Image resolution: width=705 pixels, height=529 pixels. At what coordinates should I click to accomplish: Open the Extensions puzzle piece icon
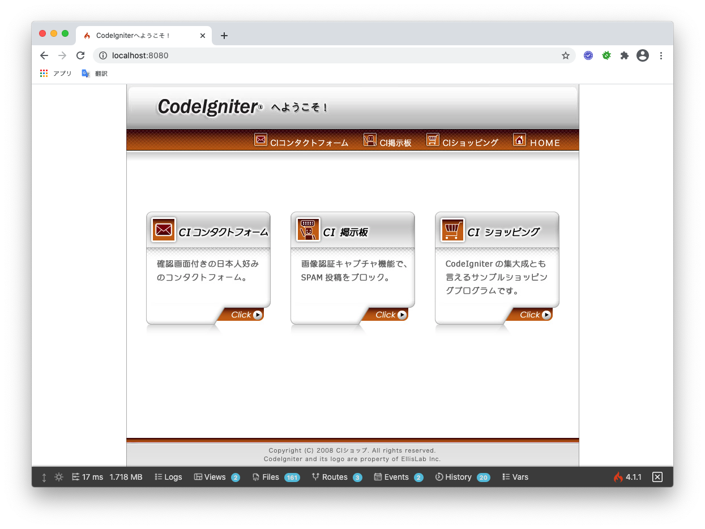(625, 55)
